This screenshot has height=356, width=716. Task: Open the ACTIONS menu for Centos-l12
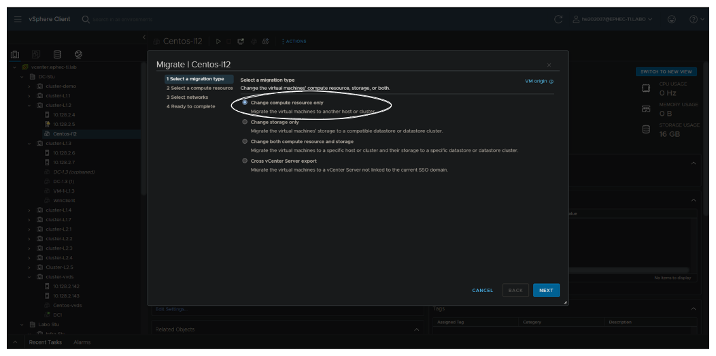[x=294, y=41]
